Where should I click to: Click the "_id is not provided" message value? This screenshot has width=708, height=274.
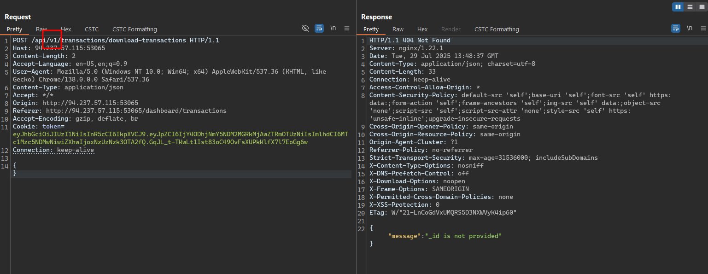click(463, 236)
